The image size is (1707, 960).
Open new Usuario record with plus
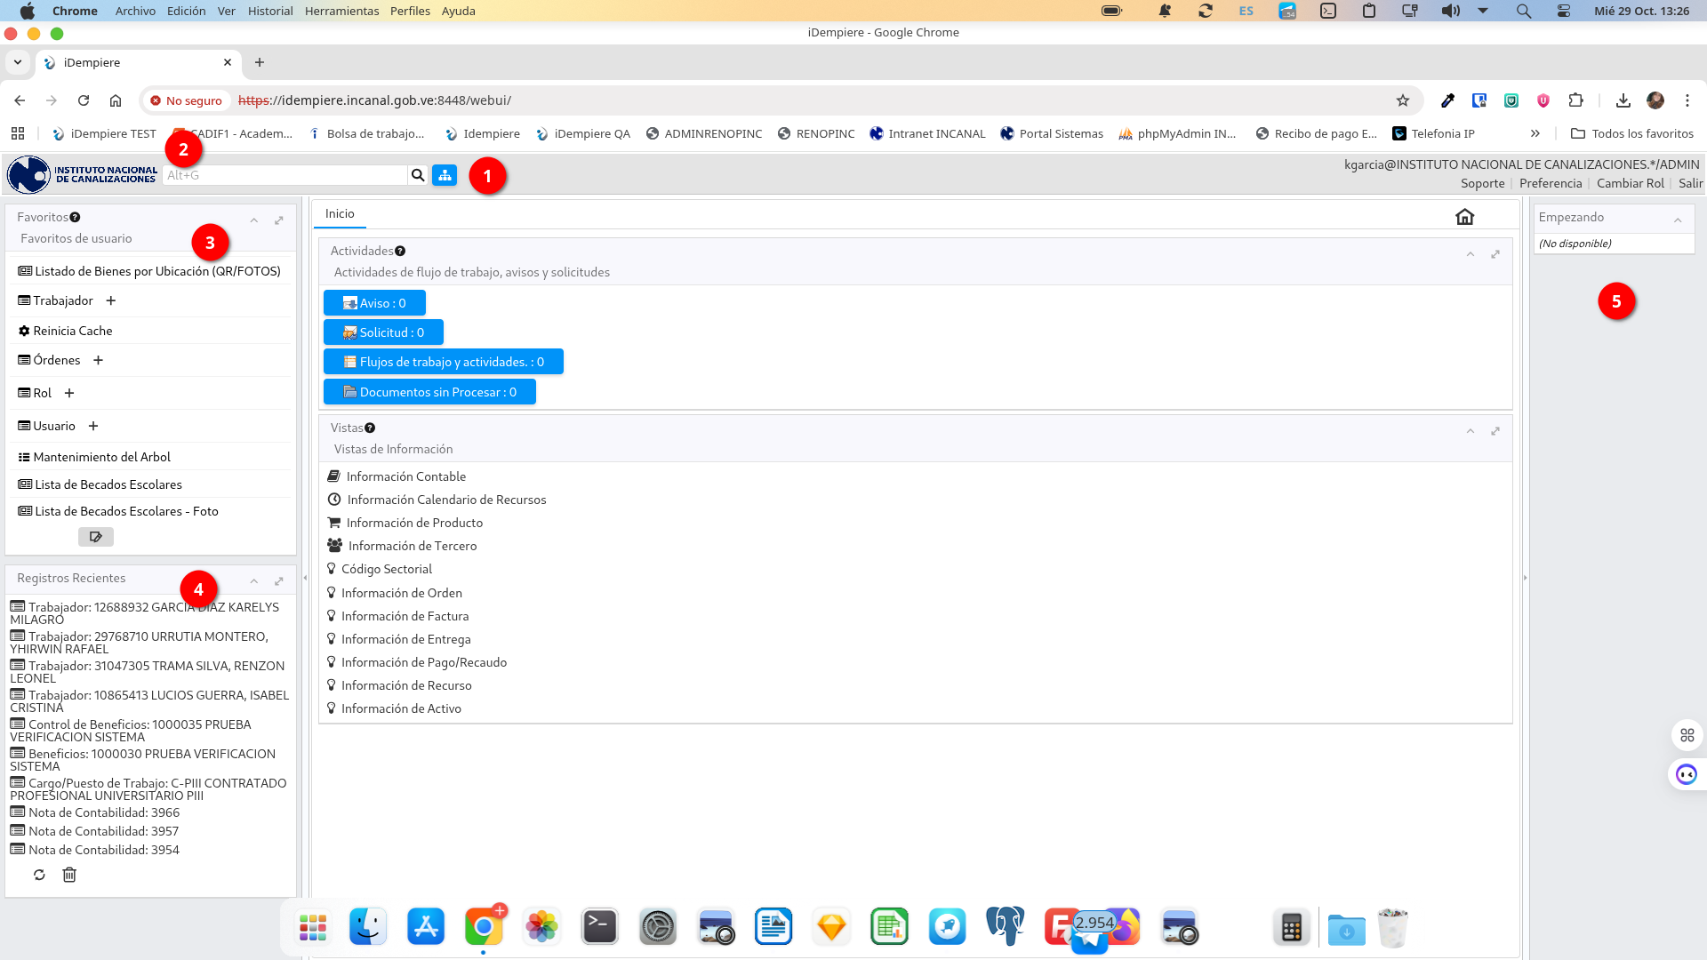(x=93, y=426)
